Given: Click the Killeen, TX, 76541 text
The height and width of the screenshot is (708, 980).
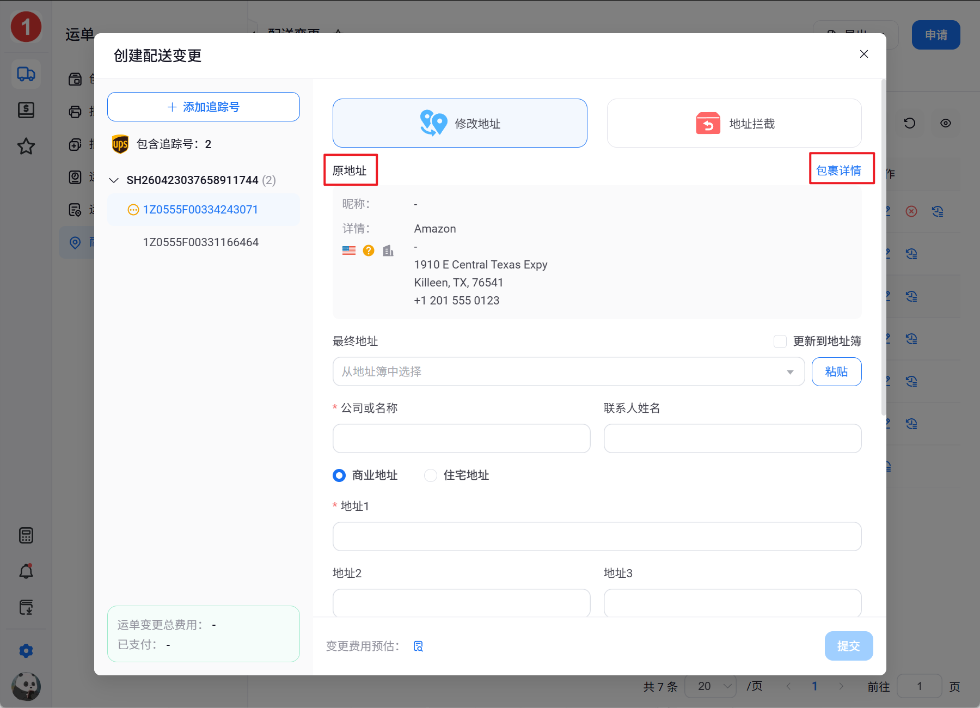Looking at the screenshot, I should (458, 283).
